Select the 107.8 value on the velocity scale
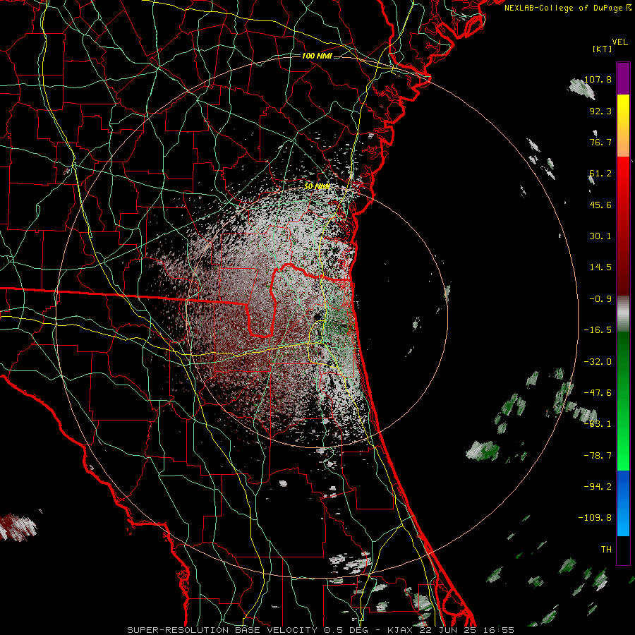 pyautogui.click(x=598, y=79)
